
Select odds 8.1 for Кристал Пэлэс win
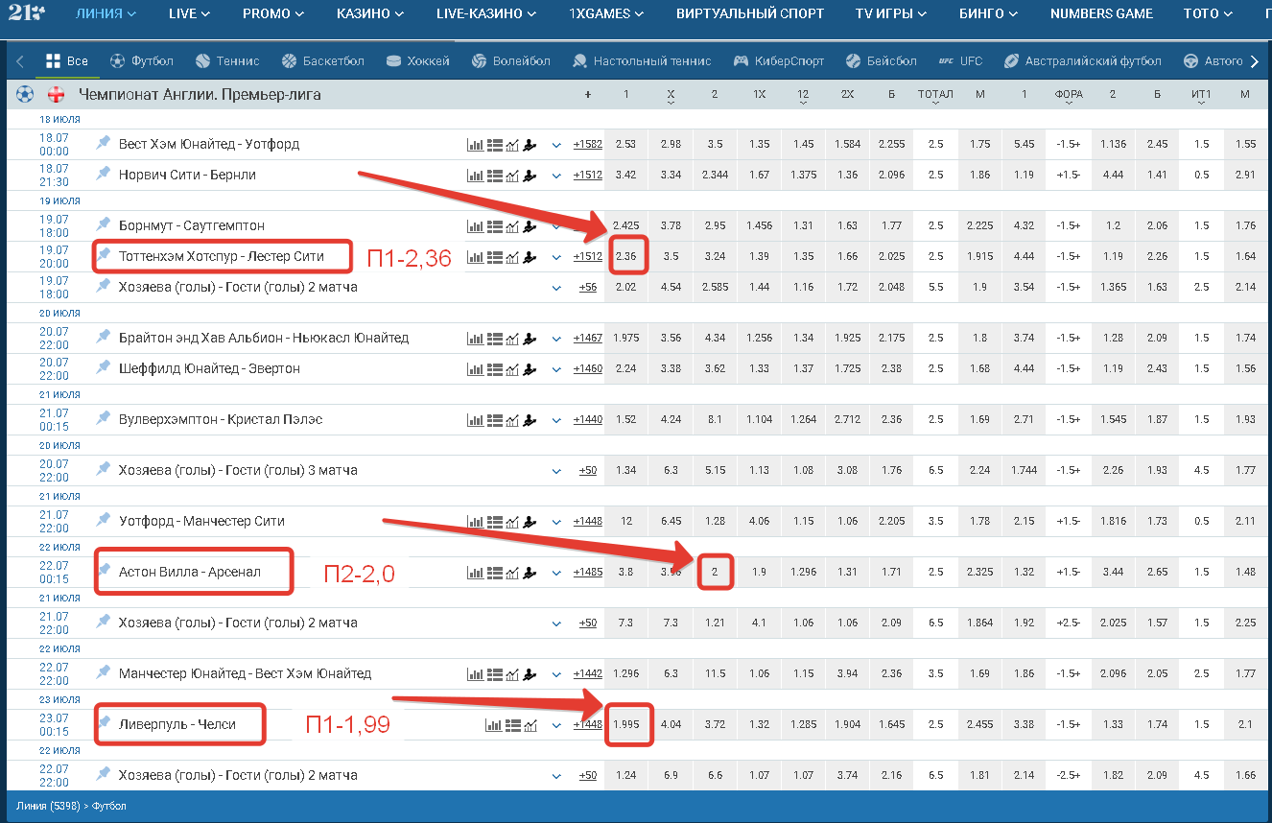coord(715,420)
